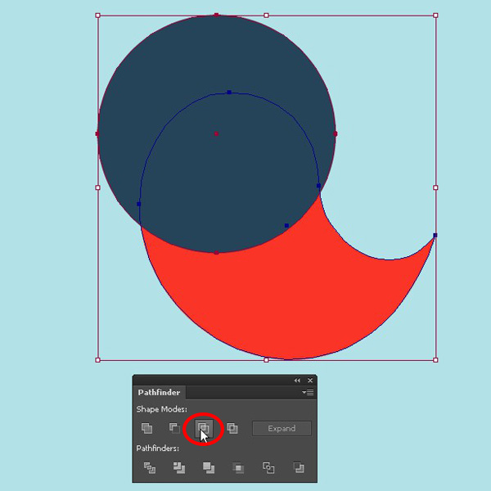The image size is (491, 491).
Task: Click the center point of the blue circle
Action: point(216,134)
